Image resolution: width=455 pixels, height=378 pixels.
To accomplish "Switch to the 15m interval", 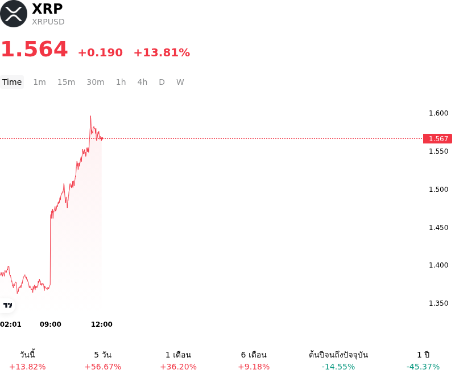I will click(66, 82).
